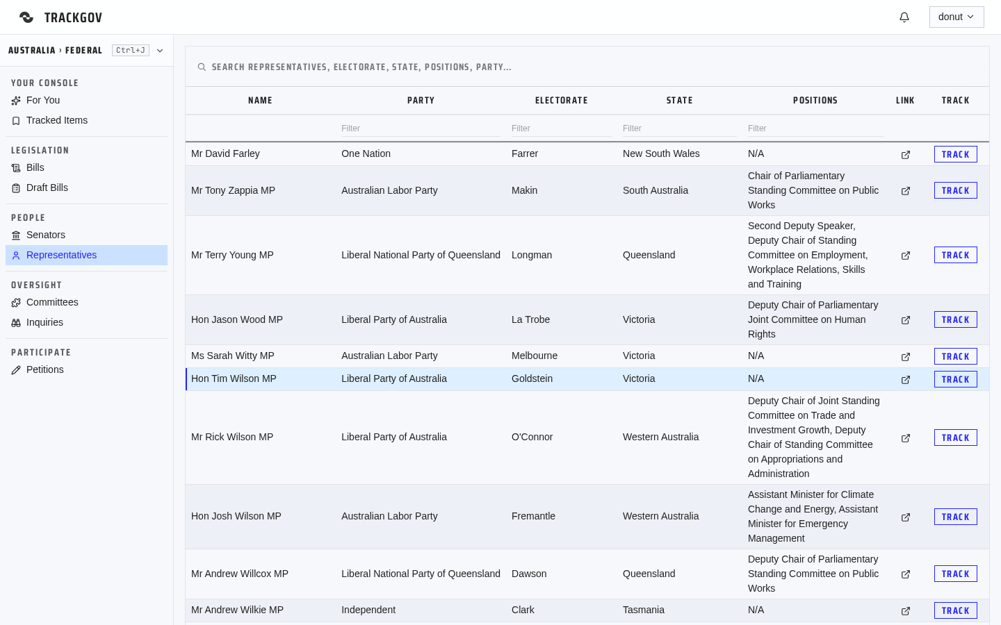Click the Party filter field
This screenshot has width=1001, height=625.
click(x=421, y=128)
